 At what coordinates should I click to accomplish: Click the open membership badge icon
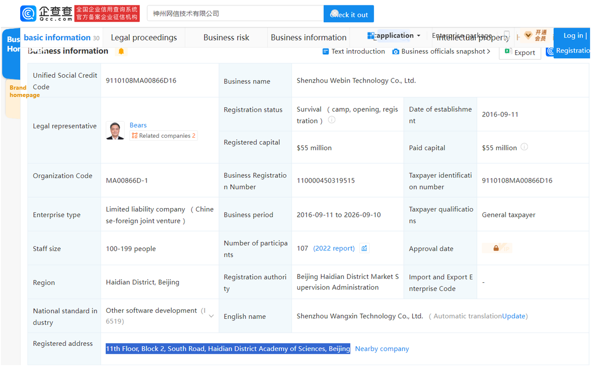pos(535,36)
